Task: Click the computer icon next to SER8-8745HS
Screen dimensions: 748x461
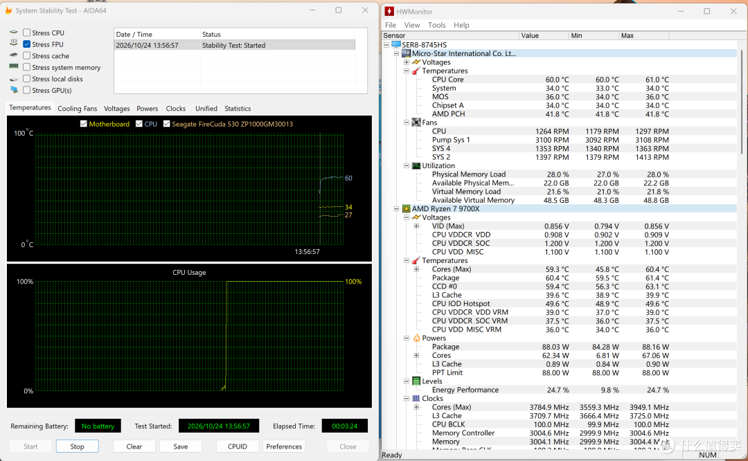Action: coord(396,45)
